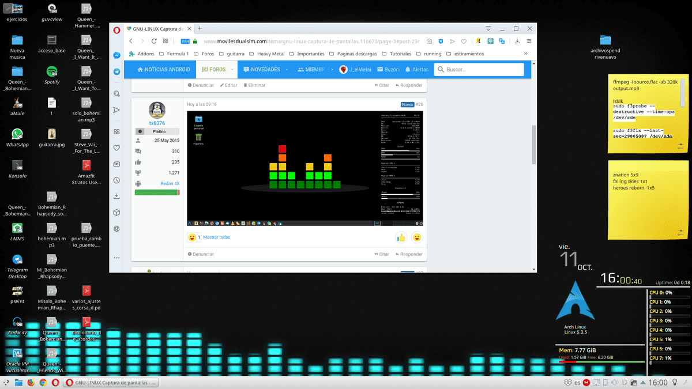
Task: Open FOROS menu item
Action: point(214,70)
